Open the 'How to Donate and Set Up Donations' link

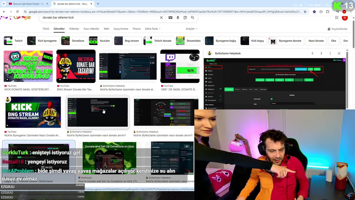pos(109,181)
